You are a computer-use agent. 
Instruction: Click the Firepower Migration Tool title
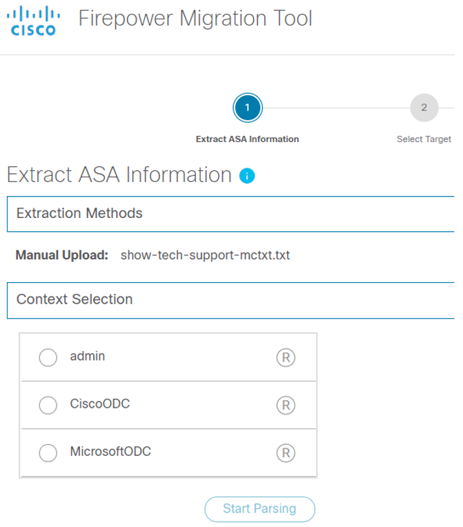[195, 18]
